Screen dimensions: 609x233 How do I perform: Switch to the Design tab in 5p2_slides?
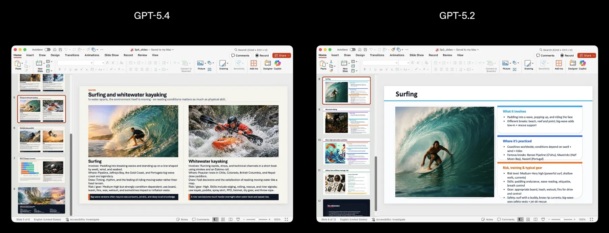(x=360, y=55)
